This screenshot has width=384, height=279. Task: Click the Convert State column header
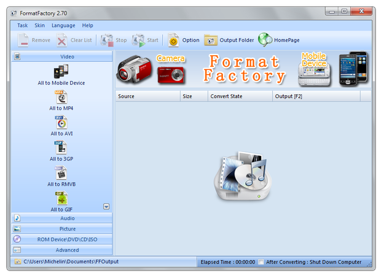point(240,96)
